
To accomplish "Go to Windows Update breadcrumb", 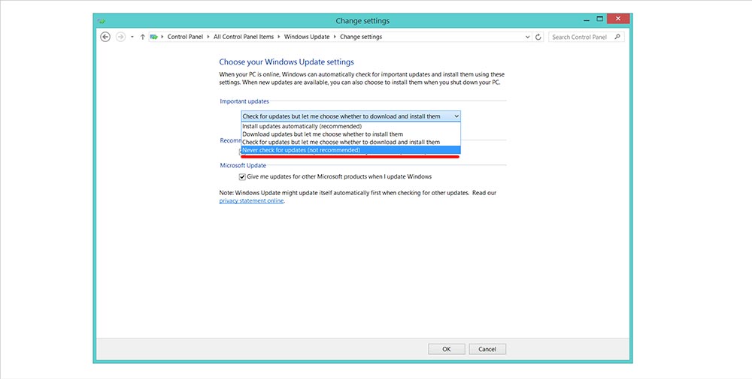I will pos(307,37).
